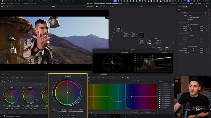Image resolution: width=211 pixels, height=118 pixels.
Task: Delete the AI Depth Map effect
Action: click(205, 13)
